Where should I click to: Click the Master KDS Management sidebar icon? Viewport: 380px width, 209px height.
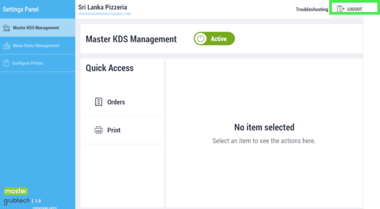7,28
